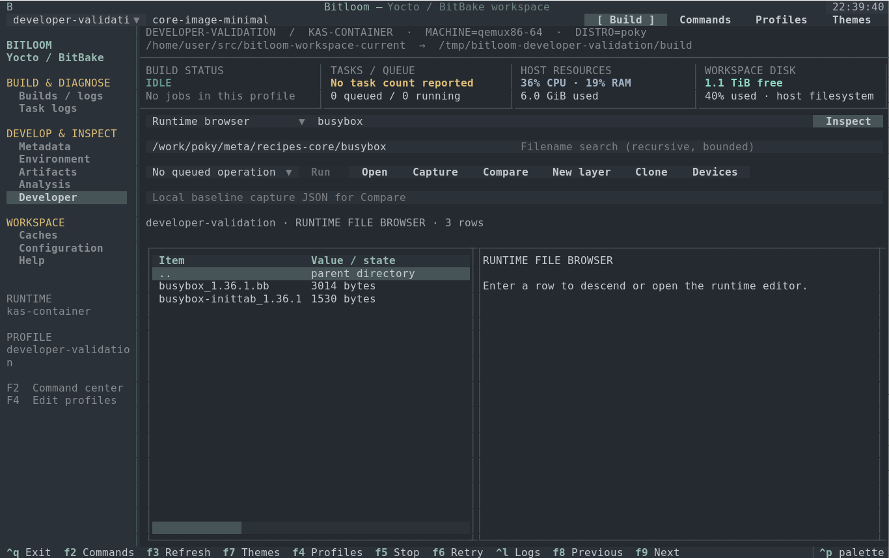Focus the Filename search field
The width and height of the screenshot is (889, 558).
pyautogui.click(x=699, y=146)
